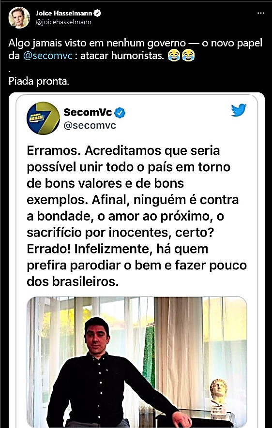Click the first laughing-crying emoji

pos(174,55)
